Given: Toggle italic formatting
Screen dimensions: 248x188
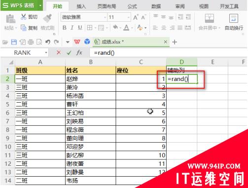Looking at the screenshot, I should pos(72,28).
